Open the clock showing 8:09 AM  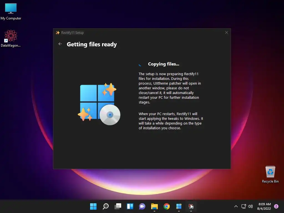[264, 206]
